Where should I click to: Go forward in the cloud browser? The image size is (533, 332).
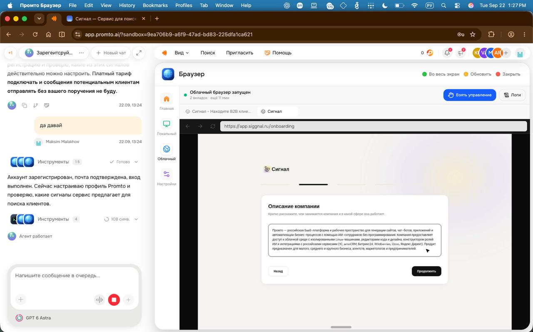click(x=200, y=126)
